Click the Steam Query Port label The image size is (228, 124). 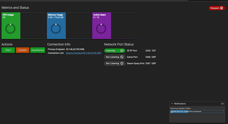tap(135, 63)
